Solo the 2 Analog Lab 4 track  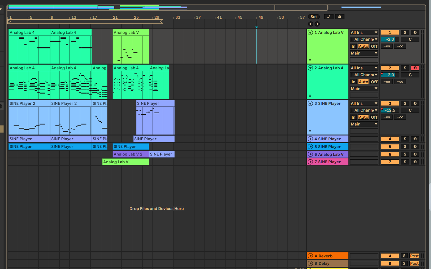405,68
